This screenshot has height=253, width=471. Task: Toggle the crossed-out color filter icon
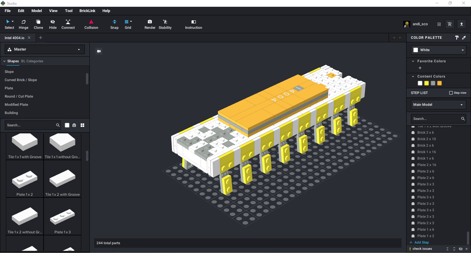[x=74, y=125]
